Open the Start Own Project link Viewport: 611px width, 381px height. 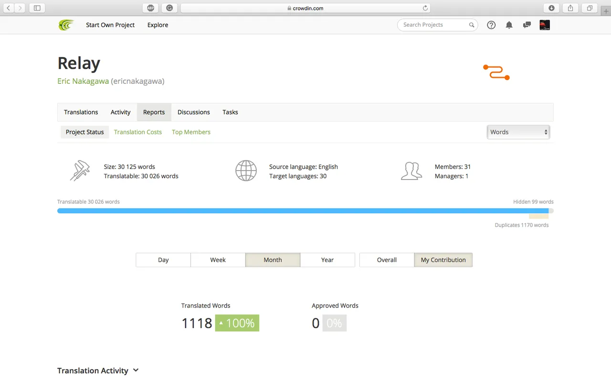(110, 25)
